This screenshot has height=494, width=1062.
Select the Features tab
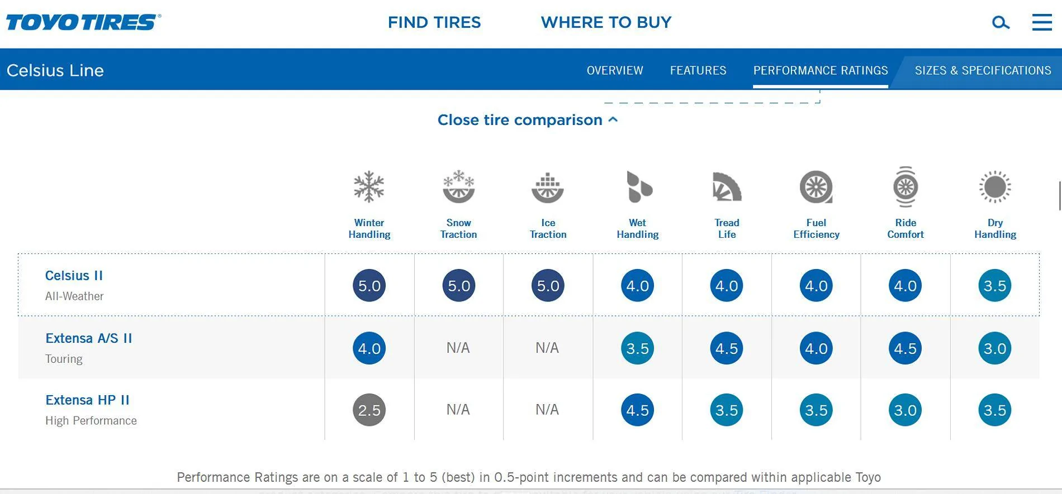698,70
